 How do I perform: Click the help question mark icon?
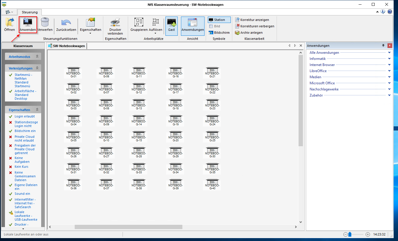coord(390,12)
